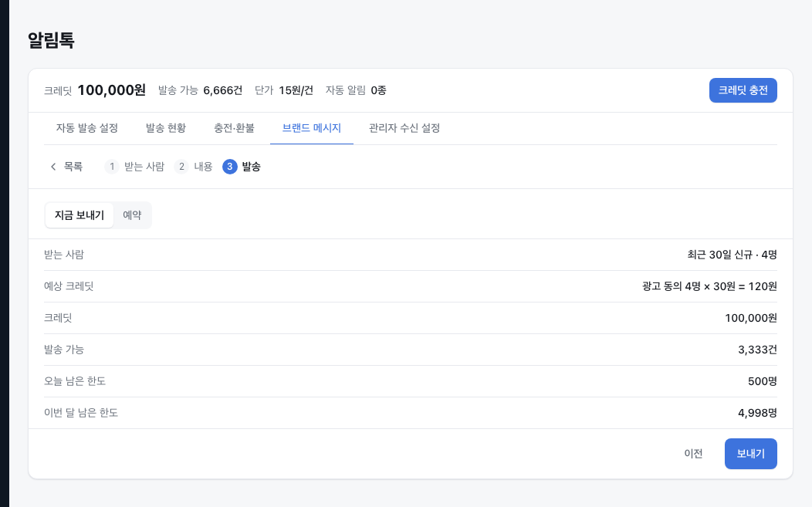The height and width of the screenshot is (507, 812).
Task: Click the 오늘 남은 한도 row label
Action: tap(75, 381)
